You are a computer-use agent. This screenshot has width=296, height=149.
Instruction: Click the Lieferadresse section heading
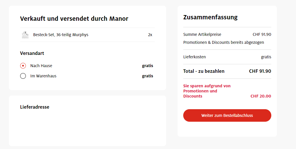coord(34,107)
